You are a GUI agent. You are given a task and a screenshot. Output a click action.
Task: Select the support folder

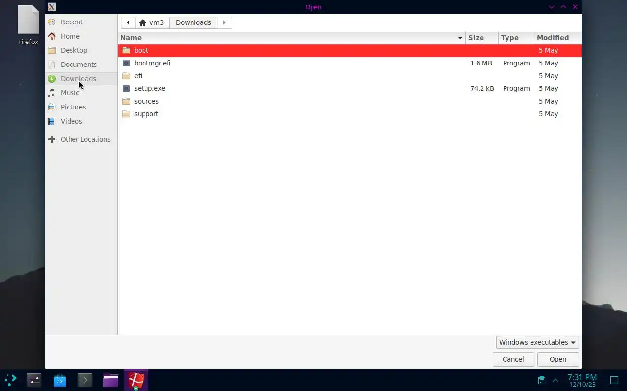350,114
